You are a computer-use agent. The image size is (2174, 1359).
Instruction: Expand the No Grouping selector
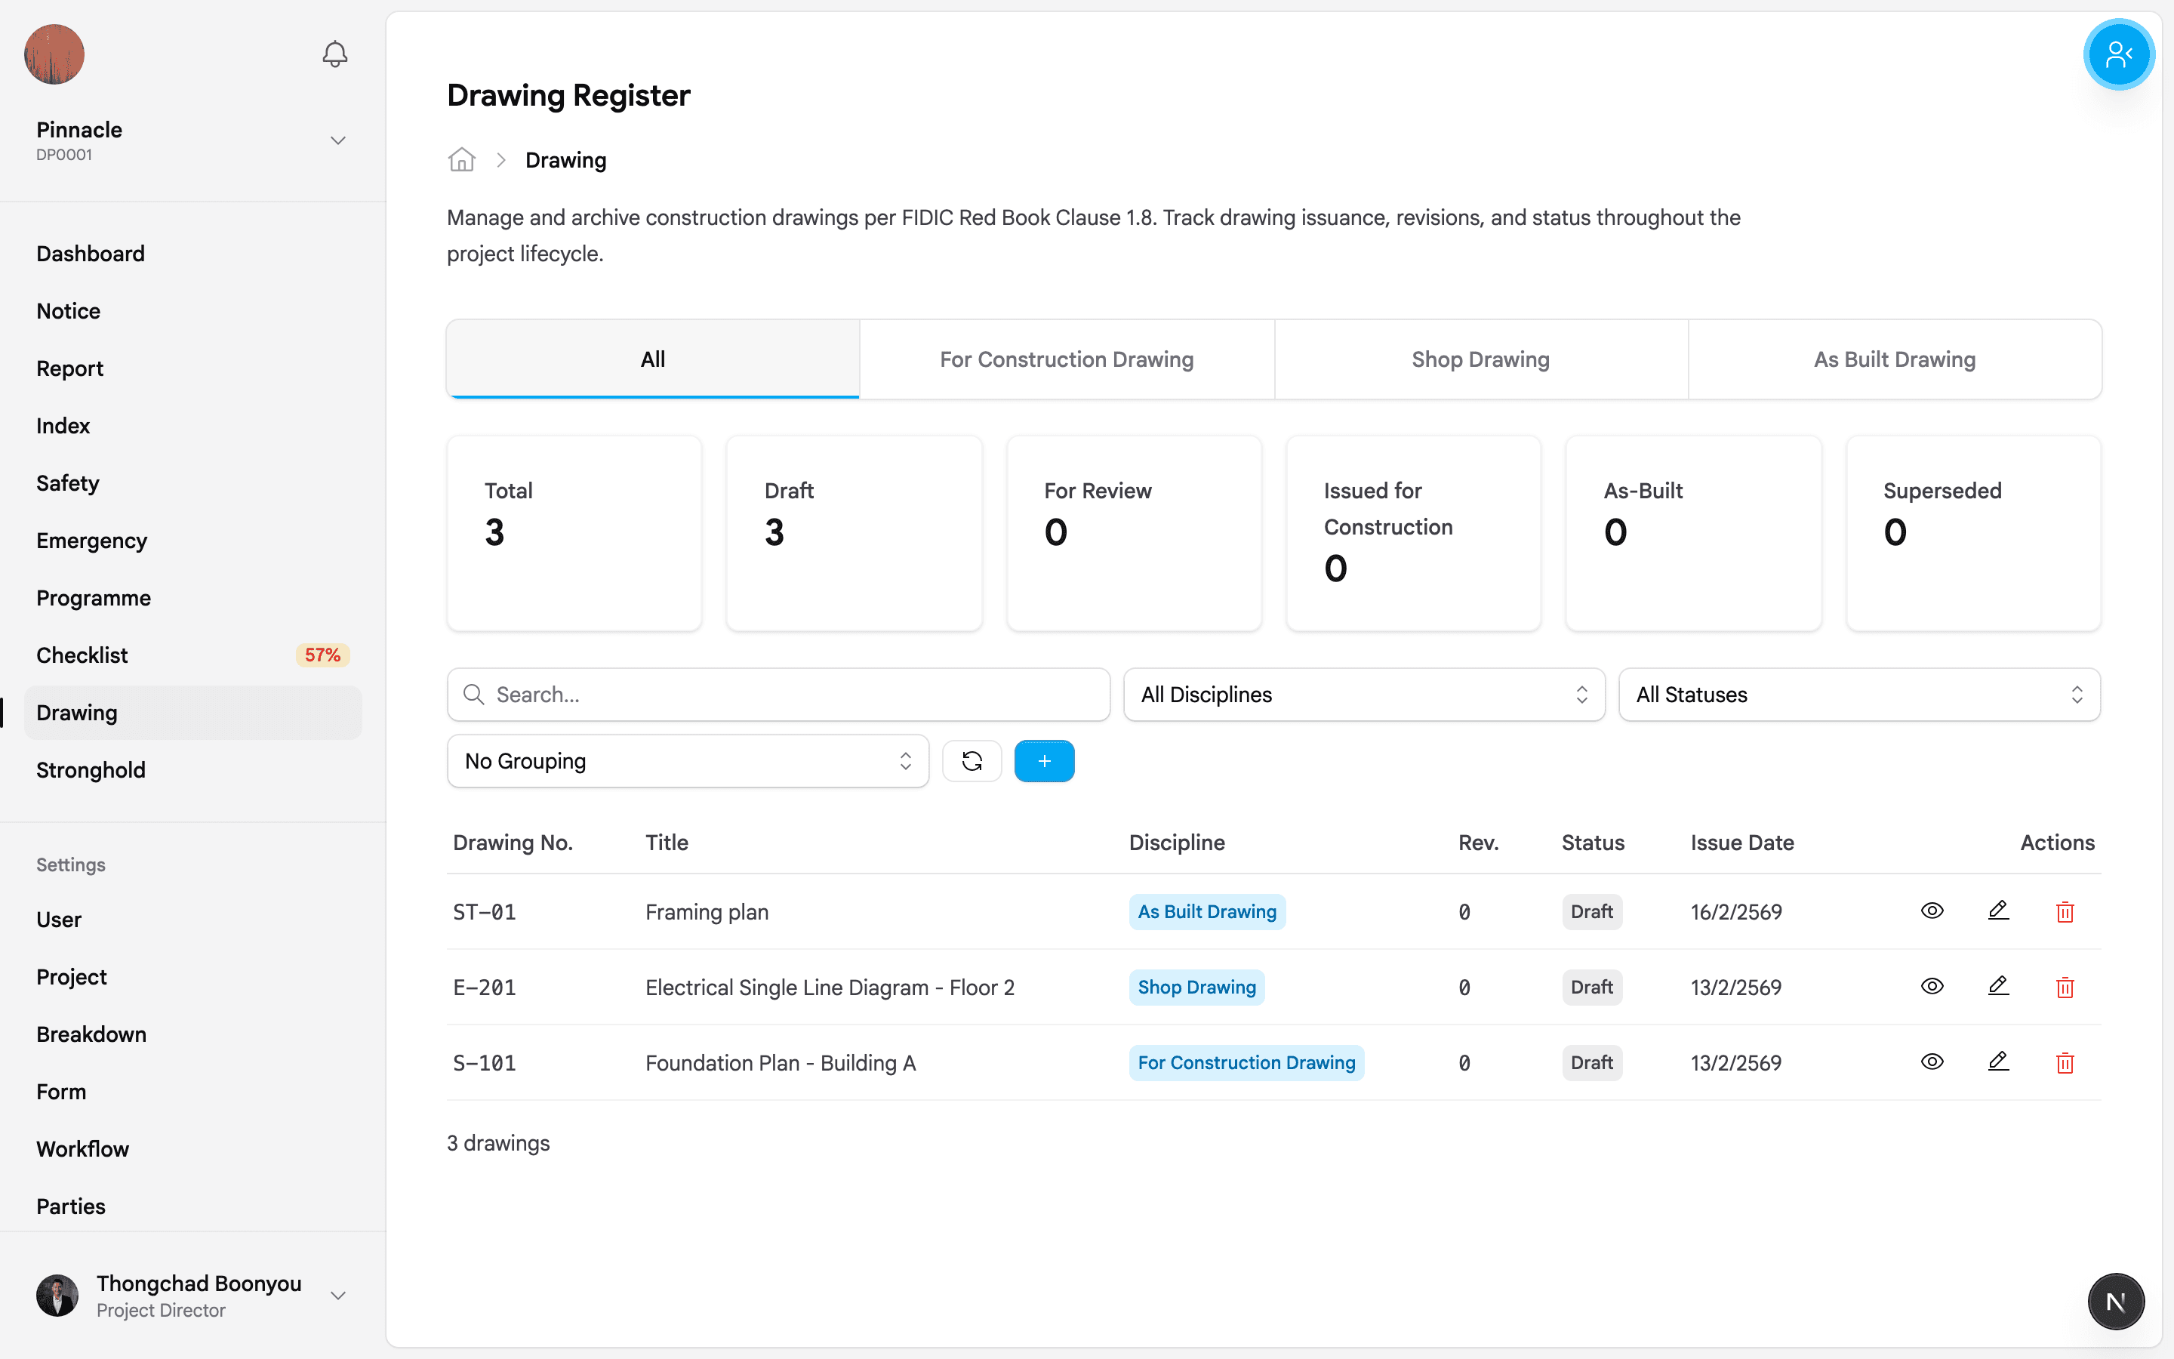pos(687,760)
